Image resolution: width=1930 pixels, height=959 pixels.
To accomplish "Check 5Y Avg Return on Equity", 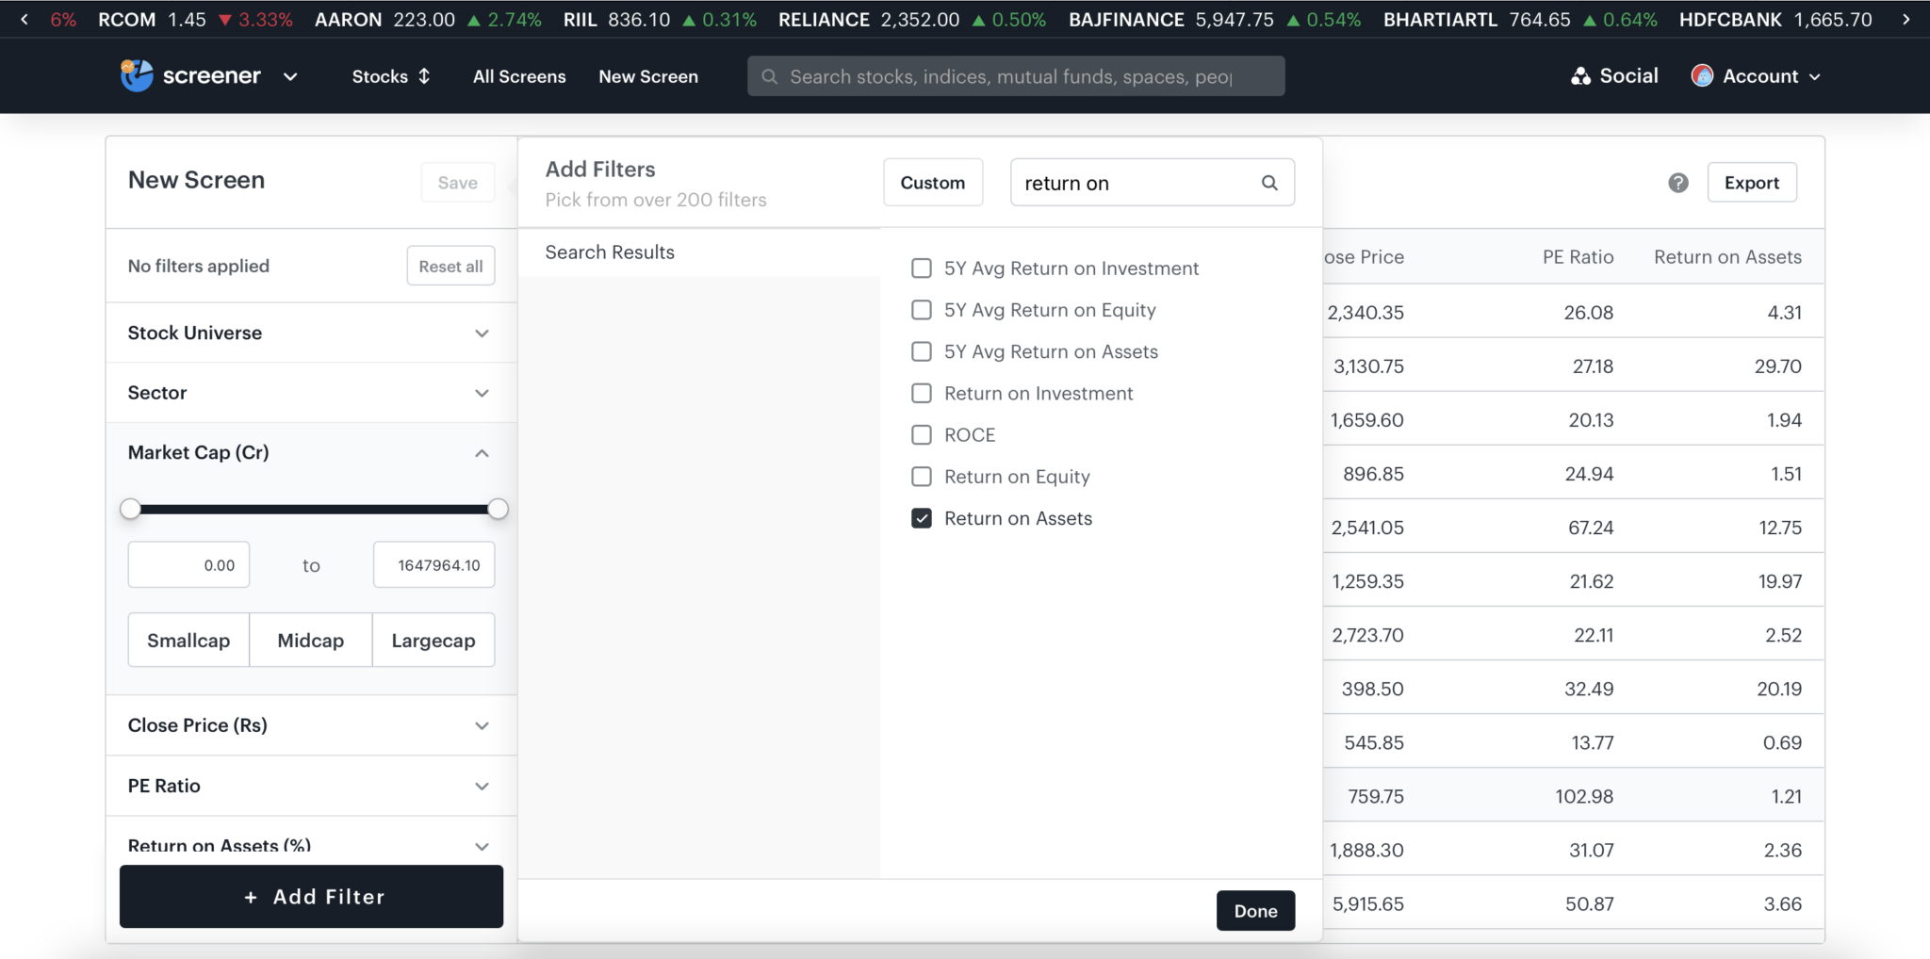I will [920, 309].
